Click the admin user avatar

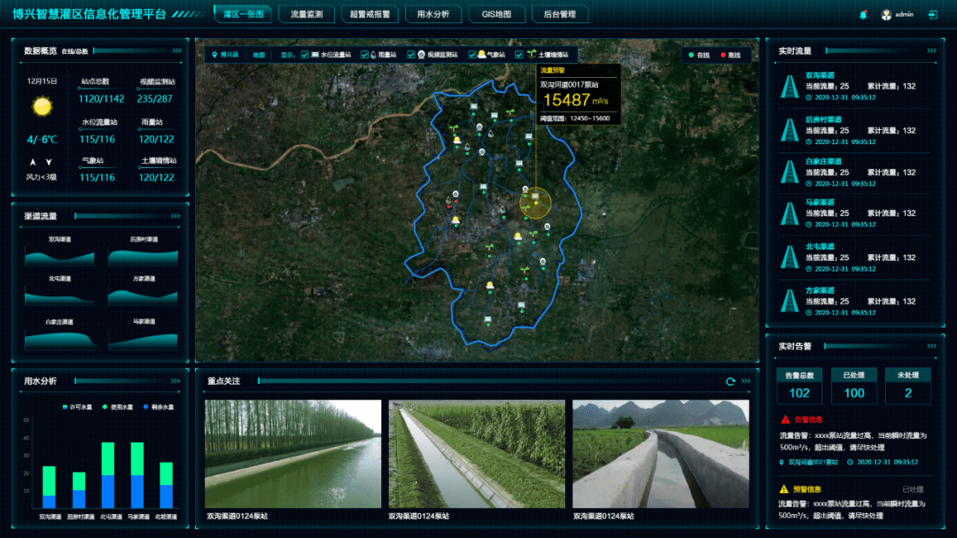[886, 14]
